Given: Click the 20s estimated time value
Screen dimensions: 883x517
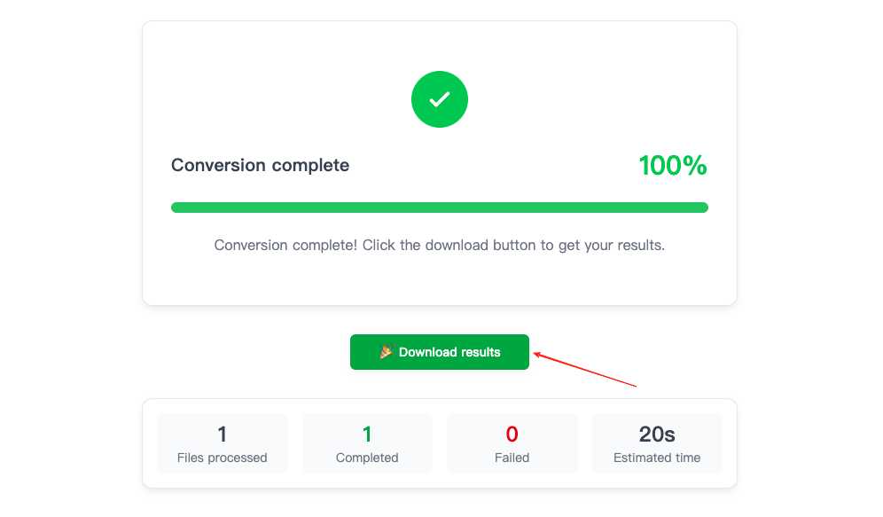Looking at the screenshot, I should (x=657, y=434).
